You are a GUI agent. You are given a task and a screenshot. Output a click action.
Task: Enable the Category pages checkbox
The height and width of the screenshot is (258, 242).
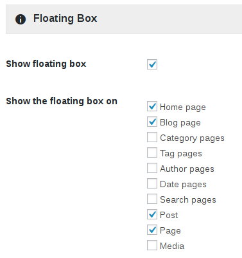click(152, 137)
